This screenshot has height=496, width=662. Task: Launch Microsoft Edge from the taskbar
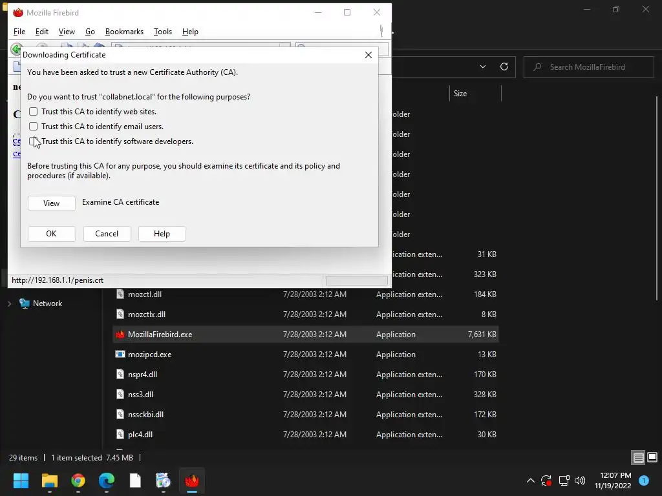(107, 480)
